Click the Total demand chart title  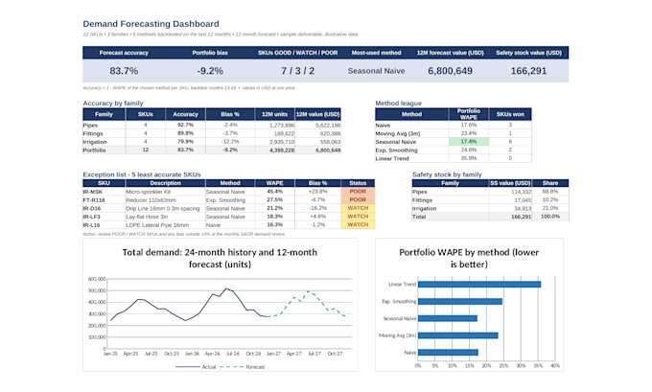pos(220,258)
